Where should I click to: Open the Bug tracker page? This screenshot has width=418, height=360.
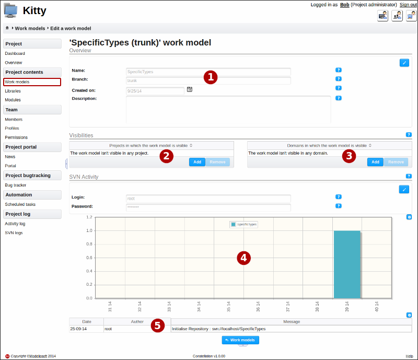16,185
